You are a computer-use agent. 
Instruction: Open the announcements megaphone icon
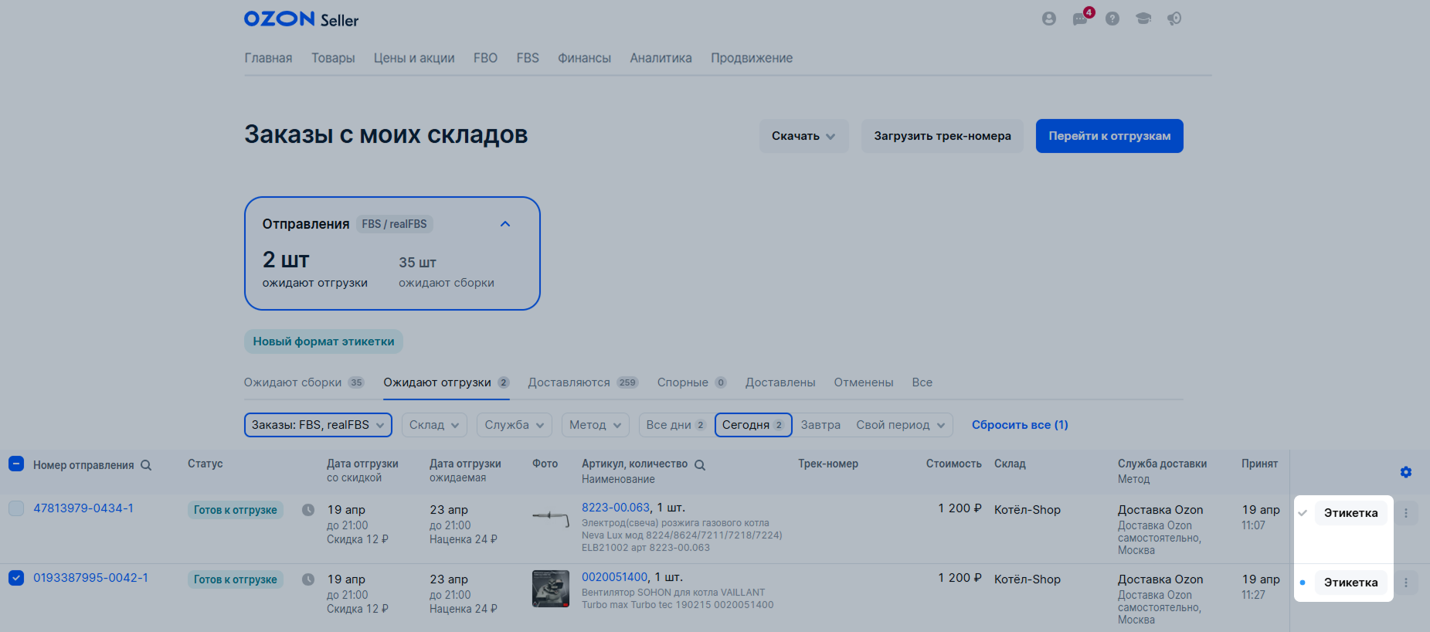[1174, 19]
